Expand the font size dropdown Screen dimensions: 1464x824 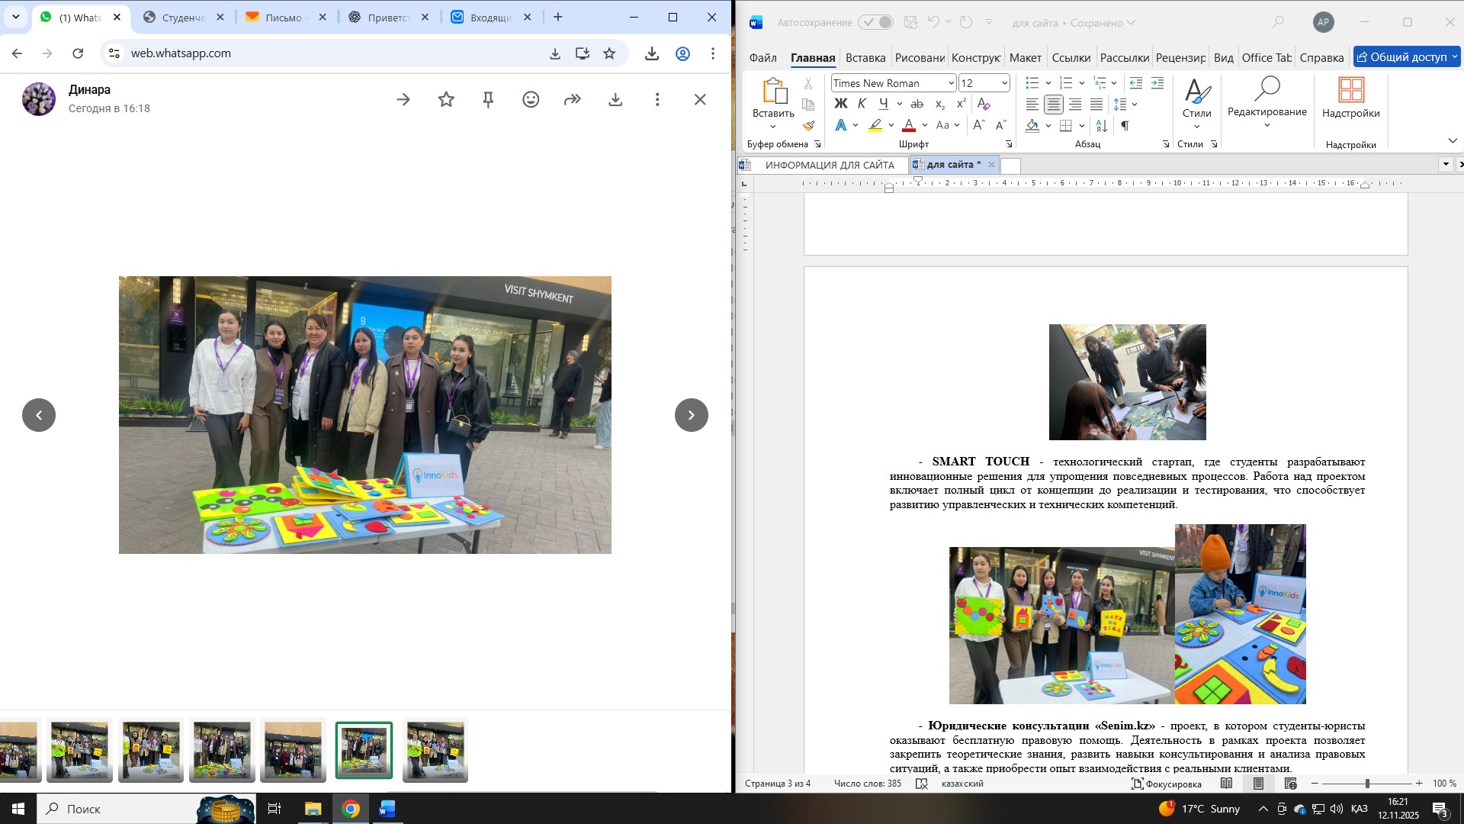[x=1004, y=83]
